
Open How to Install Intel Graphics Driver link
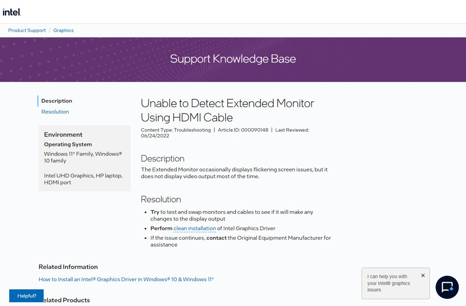tap(126, 279)
